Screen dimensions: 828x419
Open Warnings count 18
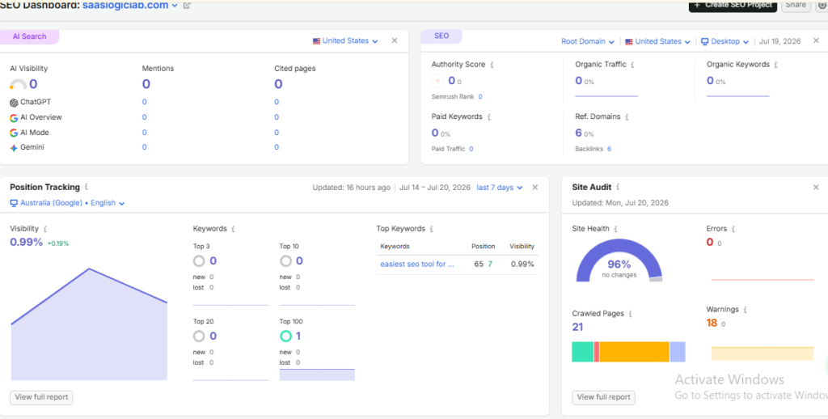coord(712,323)
